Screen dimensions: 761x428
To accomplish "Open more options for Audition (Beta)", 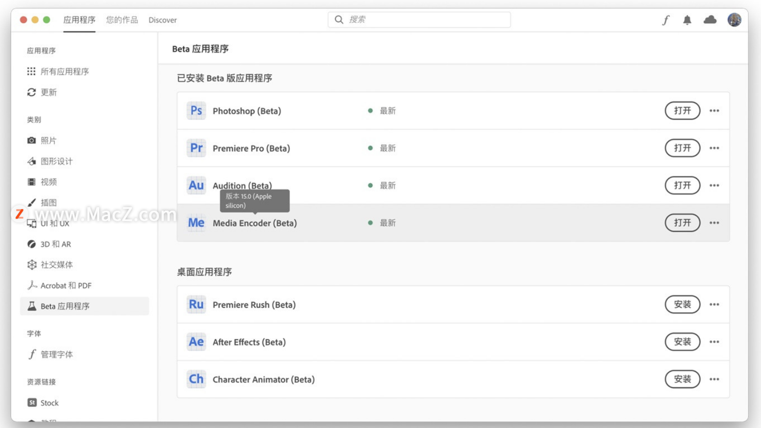I will (x=714, y=186).
